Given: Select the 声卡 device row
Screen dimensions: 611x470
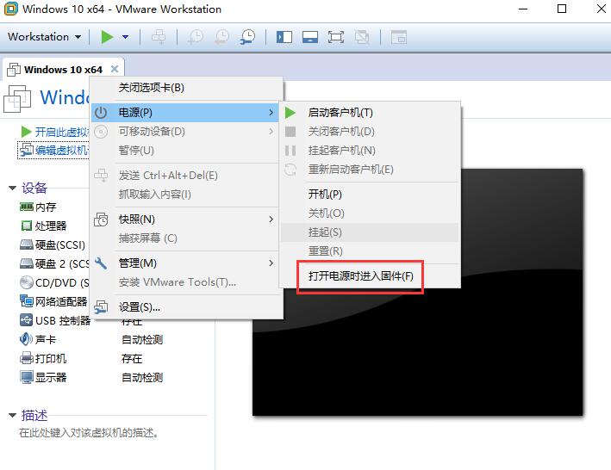Looking at the screenshot, I should pos(38,339).
